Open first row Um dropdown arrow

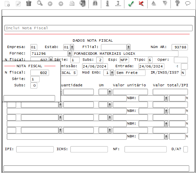point(110,92)
